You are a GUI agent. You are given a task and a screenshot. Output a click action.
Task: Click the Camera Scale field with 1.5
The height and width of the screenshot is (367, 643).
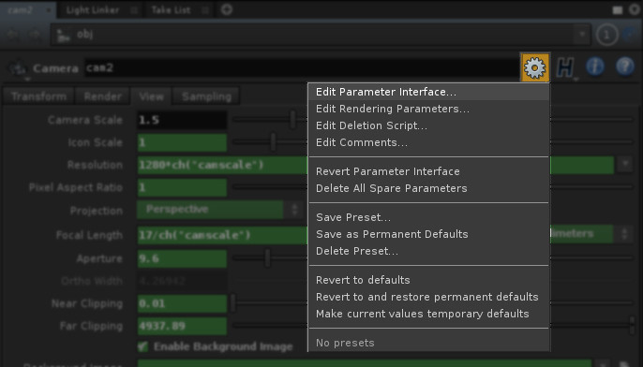click(x=182, y=120)
